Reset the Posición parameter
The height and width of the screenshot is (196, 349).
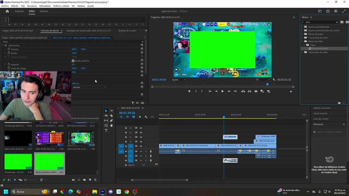(142, 49)
